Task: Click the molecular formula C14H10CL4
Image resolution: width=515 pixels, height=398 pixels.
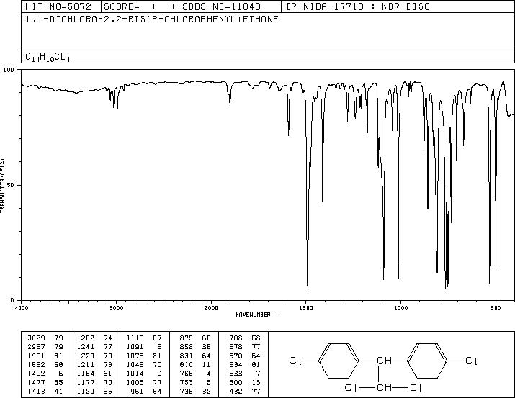Action: [x=48, y=57]
